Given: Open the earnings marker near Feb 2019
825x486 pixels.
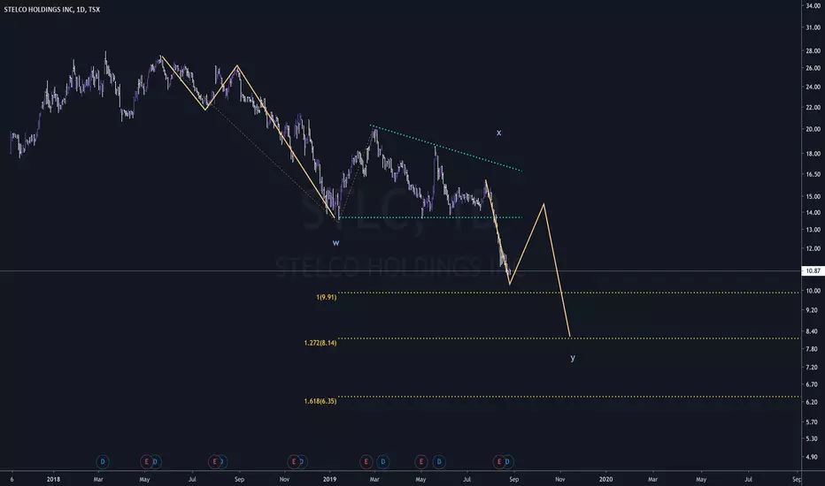Looking at the screenshot, I should 366,462.
